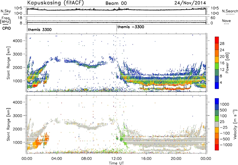The height and width of the screenshot is (165, 238).
Task: Click the '4000' range tick of power panel
Action: click(x=17, y=41)
